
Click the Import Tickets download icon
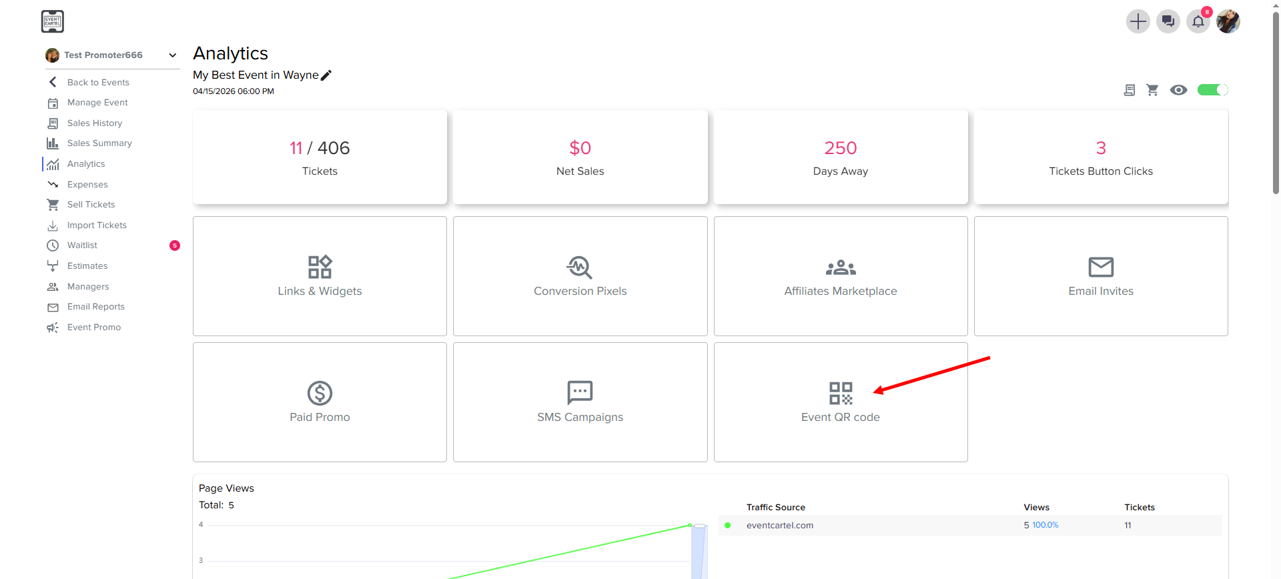point(53,225)
